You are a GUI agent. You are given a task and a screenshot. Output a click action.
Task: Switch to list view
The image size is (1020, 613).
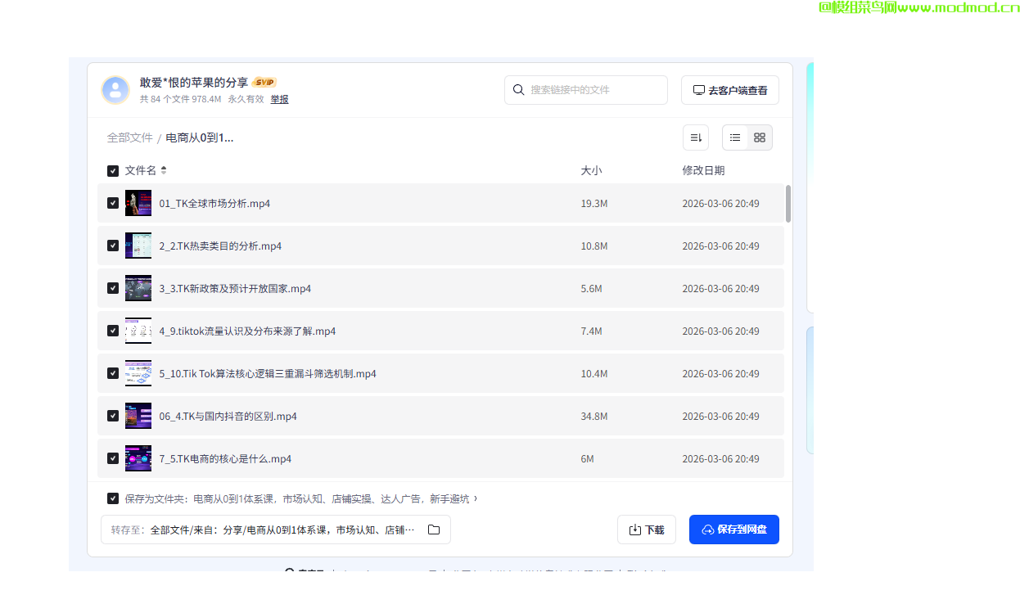[x=735, y=137]
